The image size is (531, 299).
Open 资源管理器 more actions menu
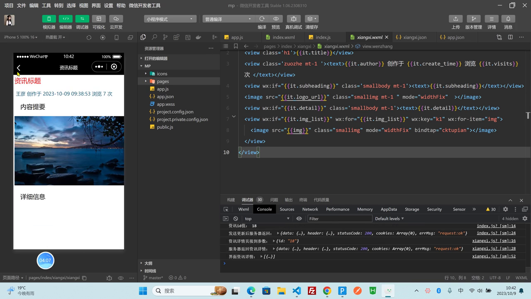pyautogui.click(x=211, y=48)
